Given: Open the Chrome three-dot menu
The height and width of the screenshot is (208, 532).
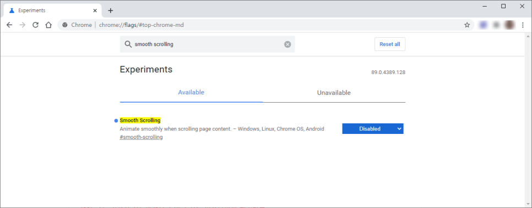Looking at the screenshot, I should [523, 25].
